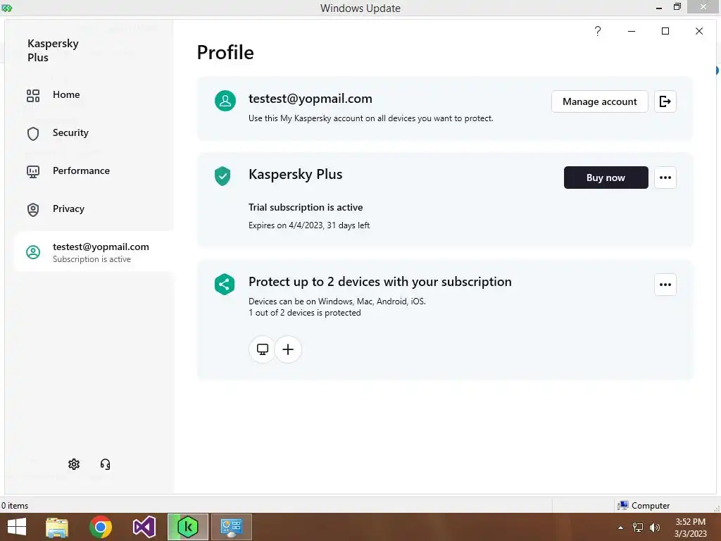Click the Buy now button
The width and height of the screenshot is (721, 541).
pyautogui.click(x=606, y=178)
